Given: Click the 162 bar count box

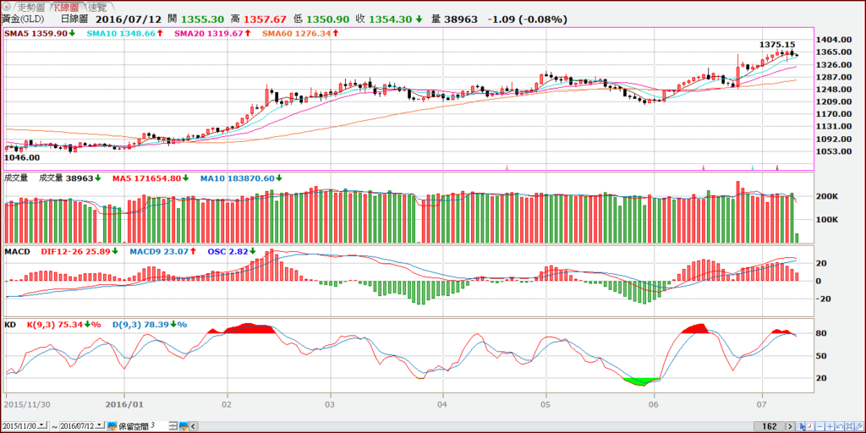Looking at the screenshot, I should pyautogui.click(x=770, y=426).
